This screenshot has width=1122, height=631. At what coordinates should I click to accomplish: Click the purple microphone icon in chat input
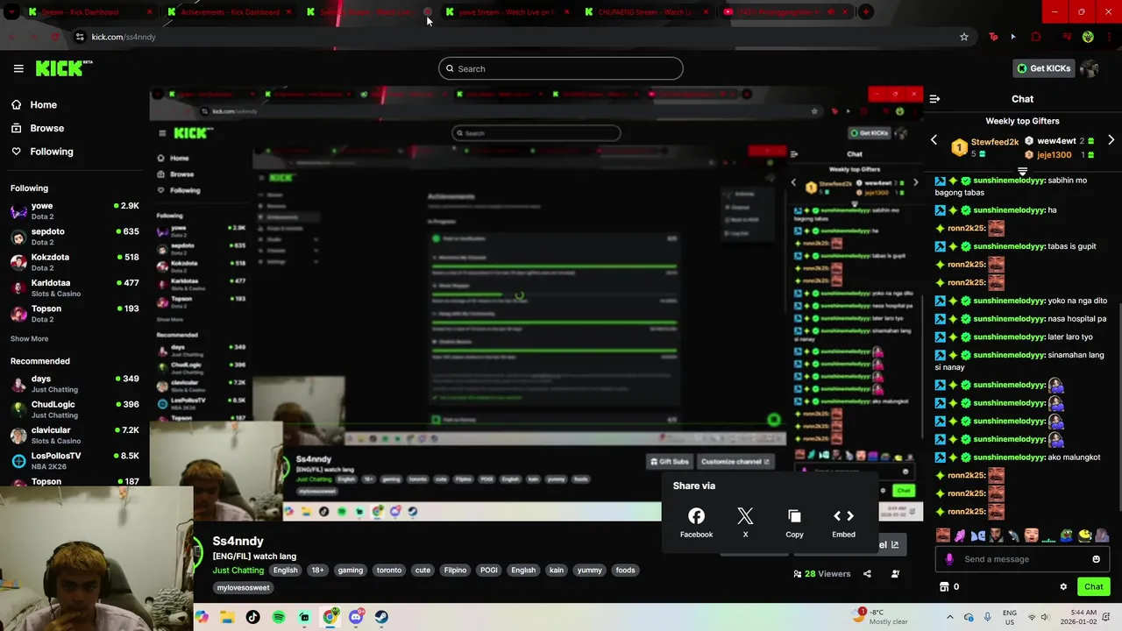pos(949,559)
